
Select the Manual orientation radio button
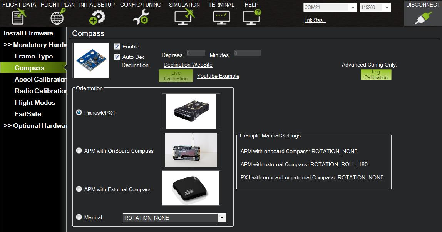(x=79, y=217)
